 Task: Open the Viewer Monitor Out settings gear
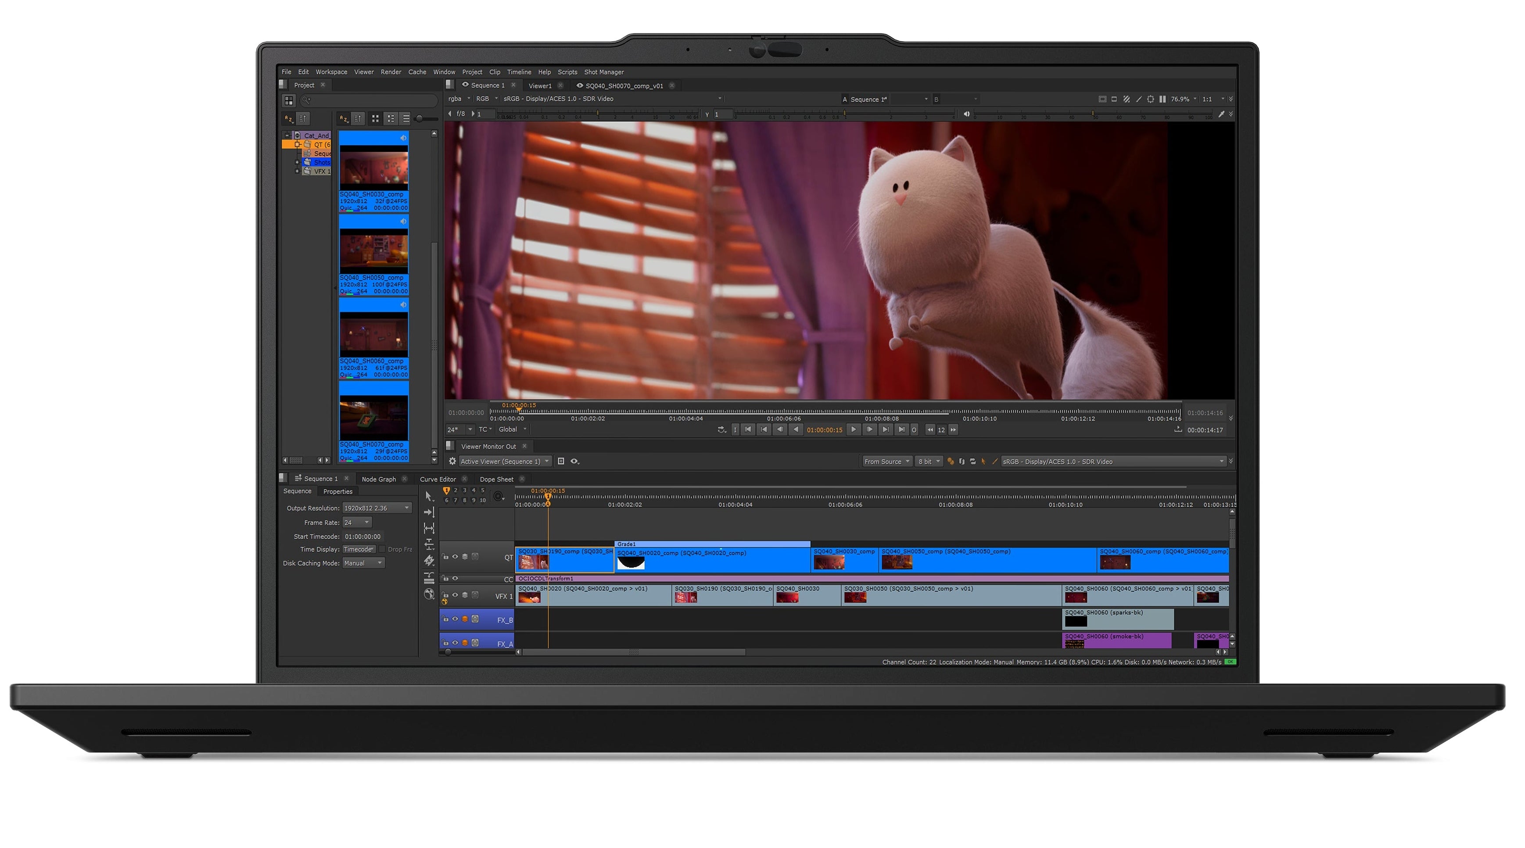(x=452, y=462)
